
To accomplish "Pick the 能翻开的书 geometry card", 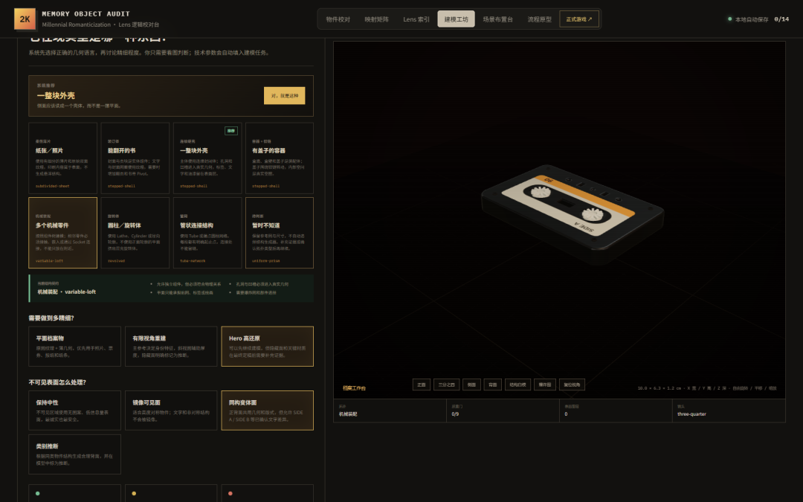I will point(135,158).
